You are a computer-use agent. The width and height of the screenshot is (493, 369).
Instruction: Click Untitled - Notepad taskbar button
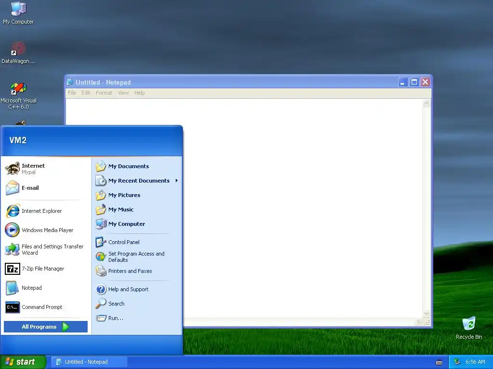click(89, 362)
